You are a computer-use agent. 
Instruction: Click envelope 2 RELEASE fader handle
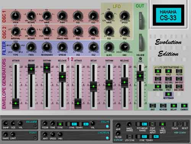coord(125,82)
